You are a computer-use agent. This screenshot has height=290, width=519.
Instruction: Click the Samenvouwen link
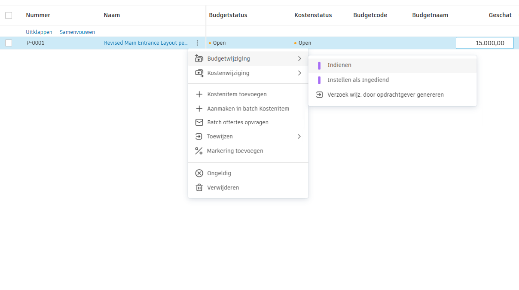click(x=77, y=32)
